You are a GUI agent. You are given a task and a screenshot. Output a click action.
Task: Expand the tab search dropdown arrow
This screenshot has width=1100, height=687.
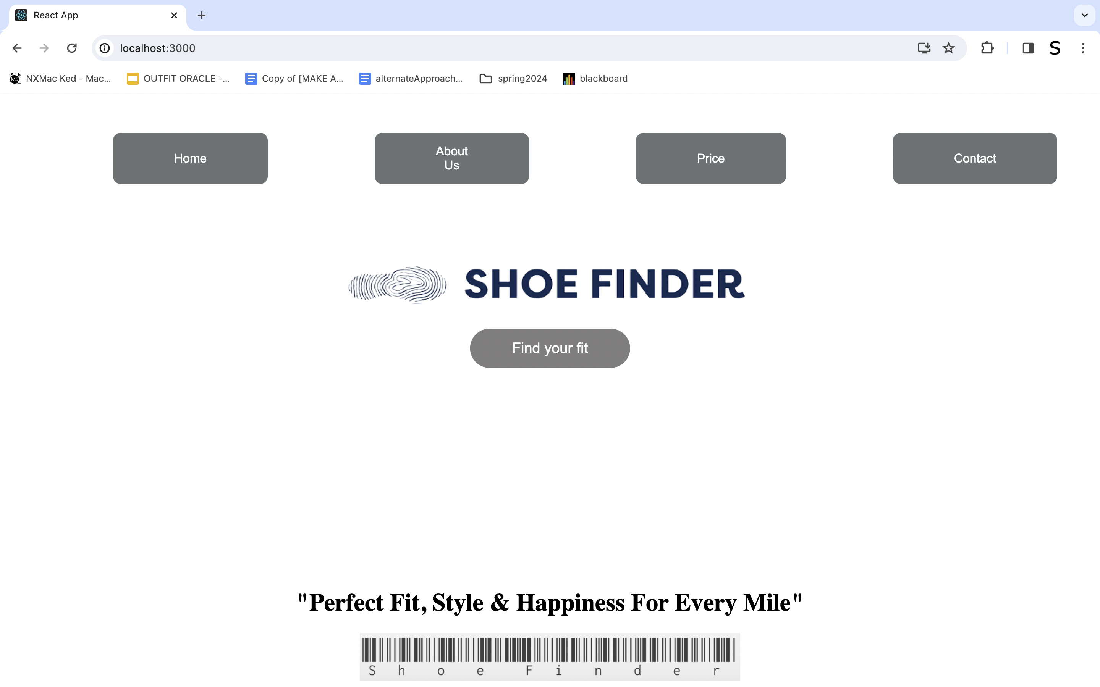click(1085, 15)
